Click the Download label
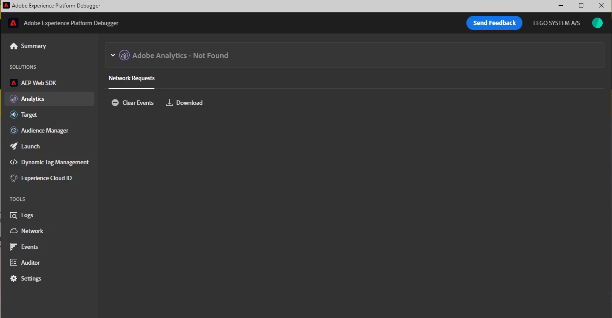 (x=189, y=103)
